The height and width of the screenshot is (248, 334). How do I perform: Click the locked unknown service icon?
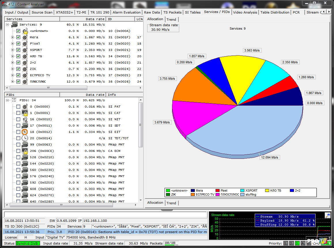(25, 31)
